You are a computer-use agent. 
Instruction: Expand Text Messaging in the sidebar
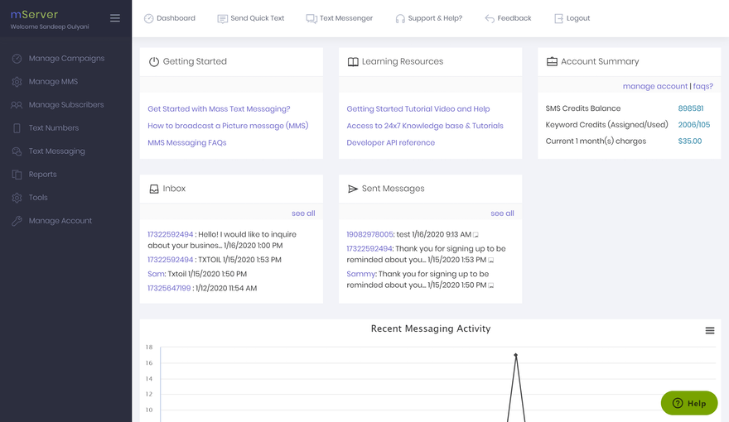[56, 151]
